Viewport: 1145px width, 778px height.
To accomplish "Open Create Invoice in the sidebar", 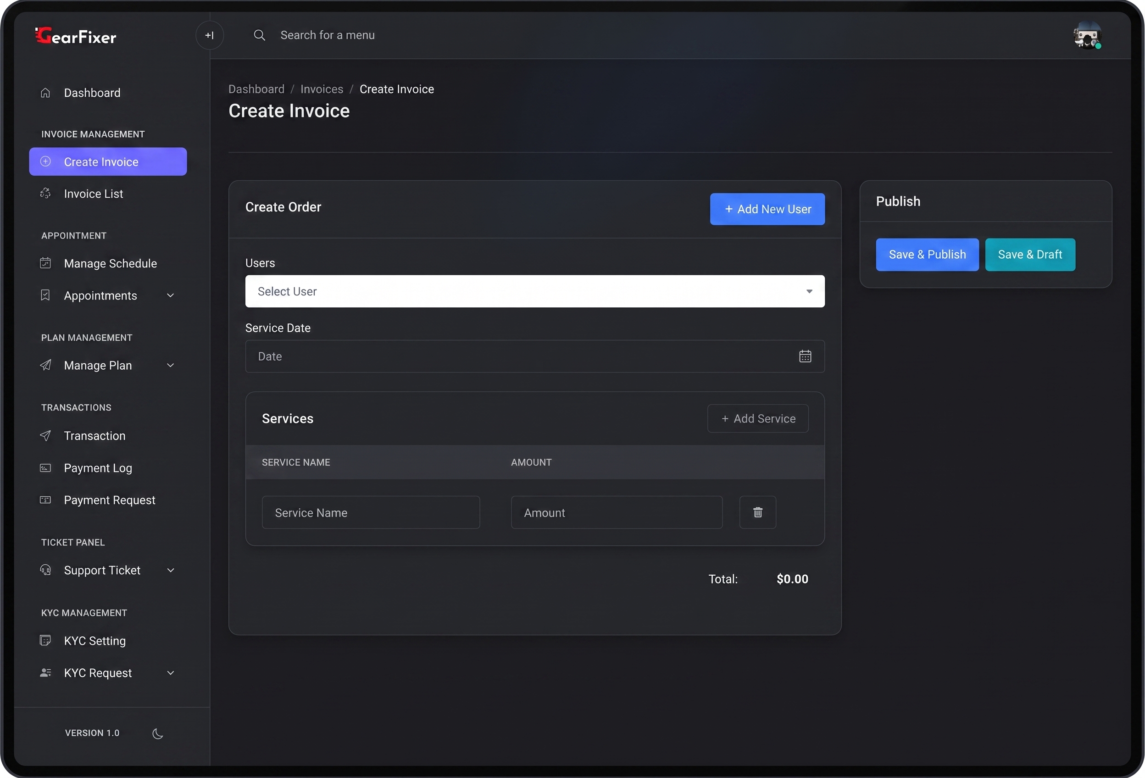I will click(108, 161).
